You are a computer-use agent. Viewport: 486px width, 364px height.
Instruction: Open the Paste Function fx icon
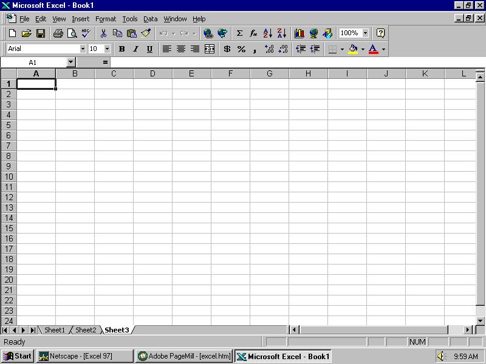253,33
